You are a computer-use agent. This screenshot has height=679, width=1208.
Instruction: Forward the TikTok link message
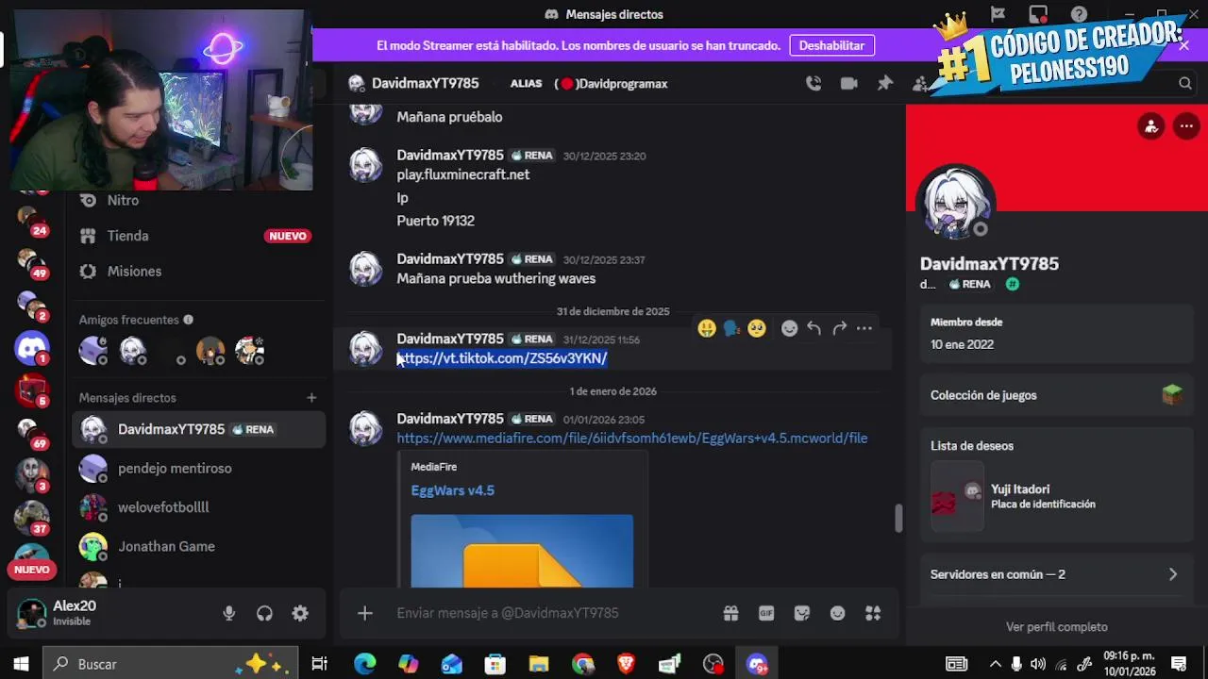839,328
